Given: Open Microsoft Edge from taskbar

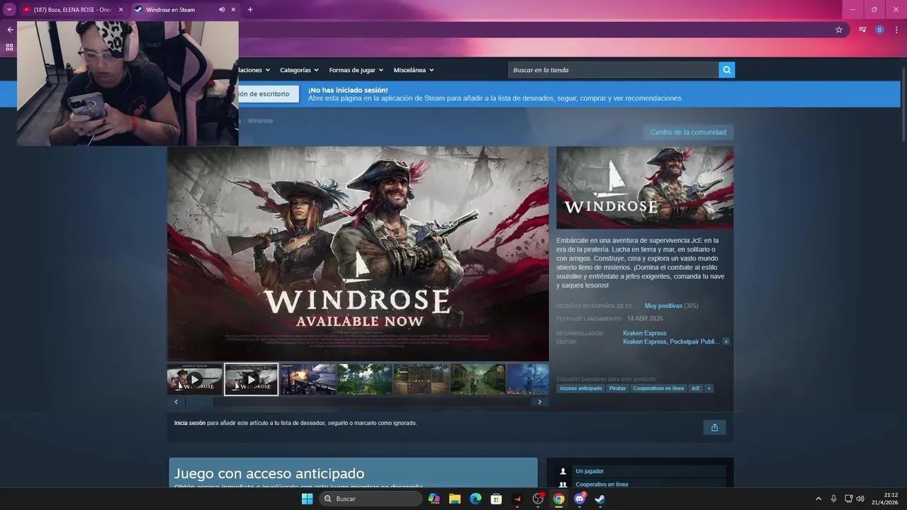Looking at the screenshot, I should (x=475, y=499).
